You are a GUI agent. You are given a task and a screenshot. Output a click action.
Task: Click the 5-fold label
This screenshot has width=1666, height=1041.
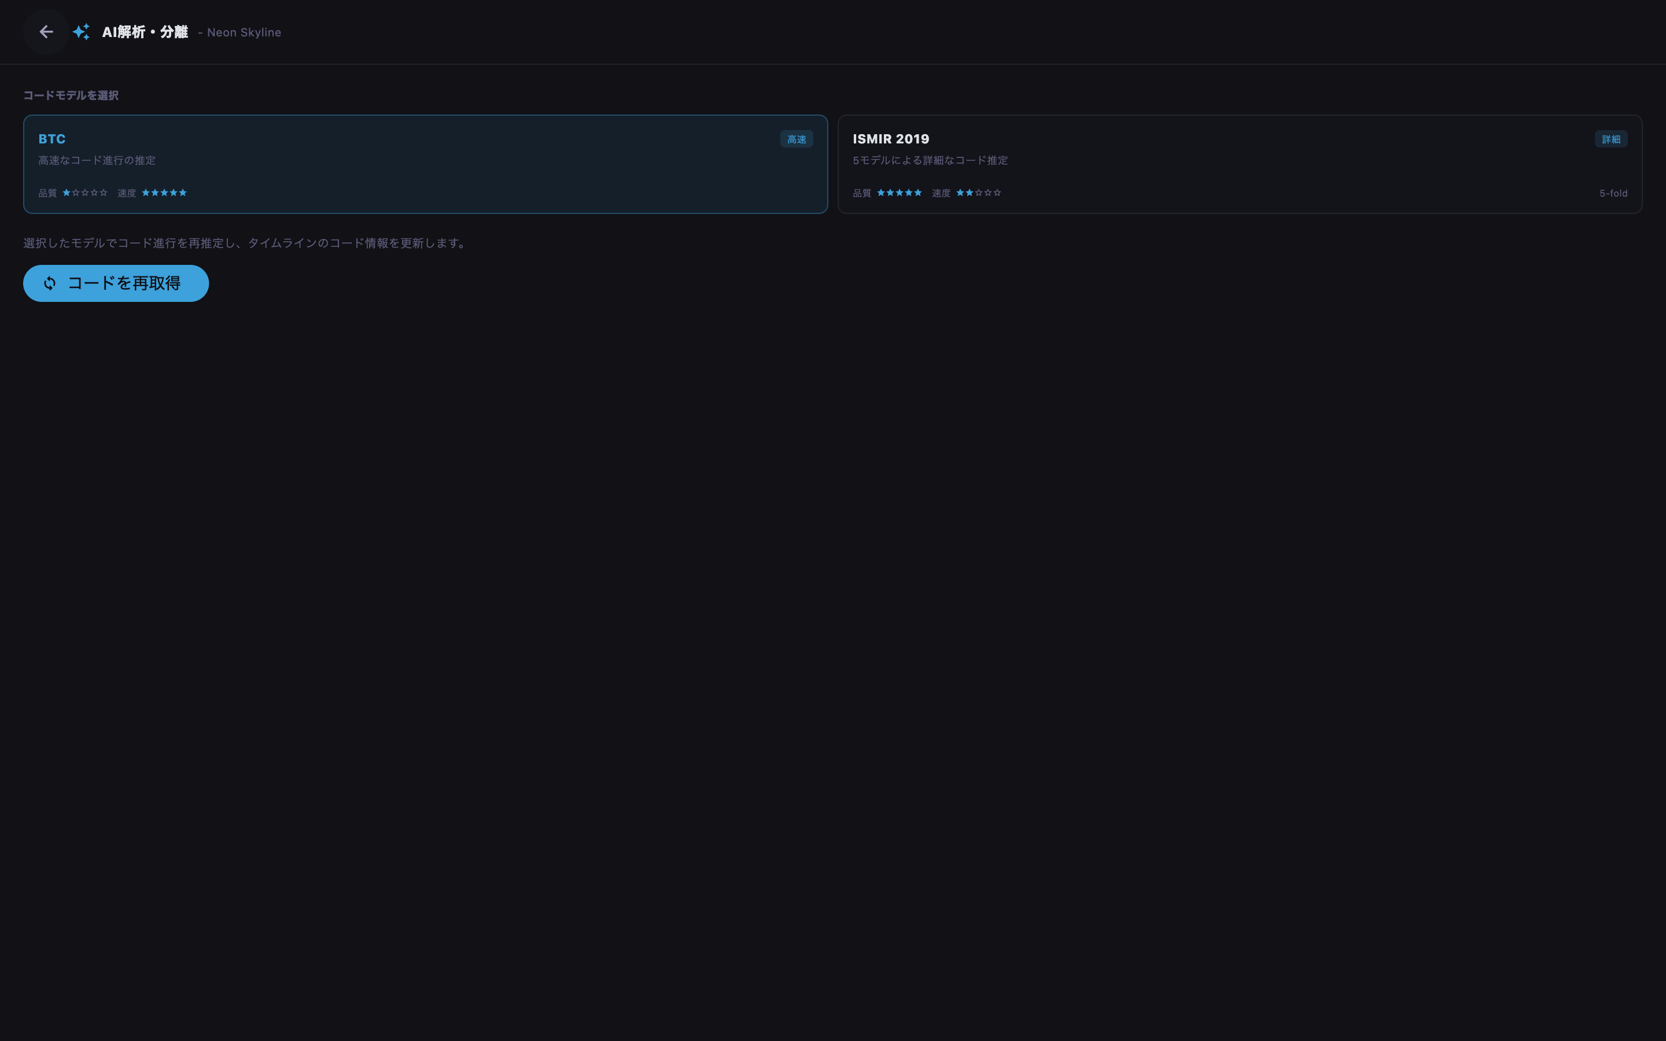click(x=1613, y=194)
